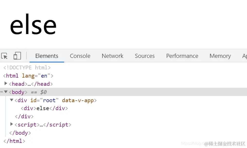The height and width of the screenshot is (148, 247).
Task: Activate the inspect element picker icon
Action: click(x=4, y=56)
